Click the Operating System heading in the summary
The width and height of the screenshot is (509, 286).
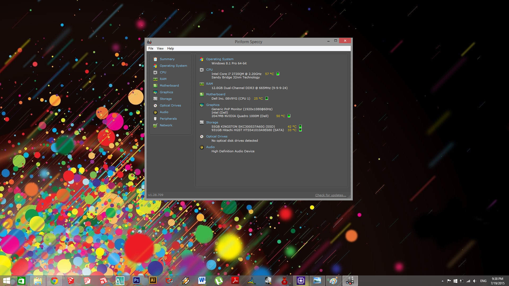[220, 59]
